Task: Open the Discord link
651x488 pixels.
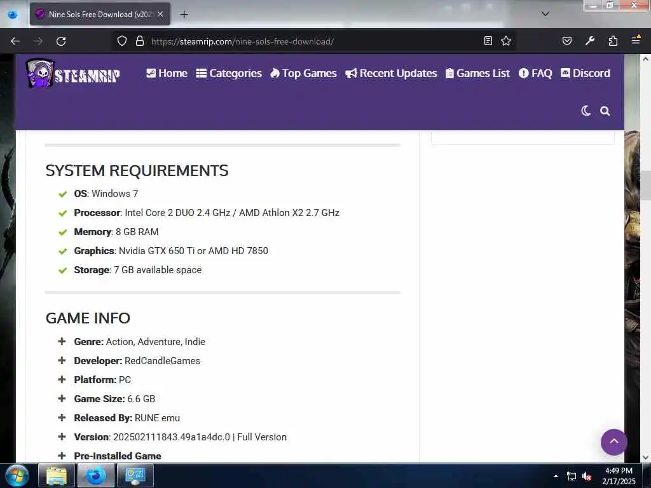Action: coord(586,74)
